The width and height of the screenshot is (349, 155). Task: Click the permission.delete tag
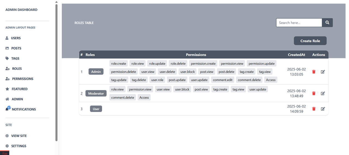124,72
